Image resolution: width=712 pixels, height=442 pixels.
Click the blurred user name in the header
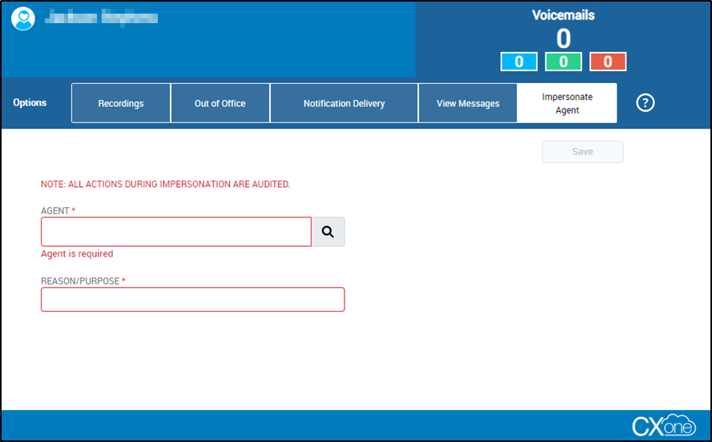point(101,17)
